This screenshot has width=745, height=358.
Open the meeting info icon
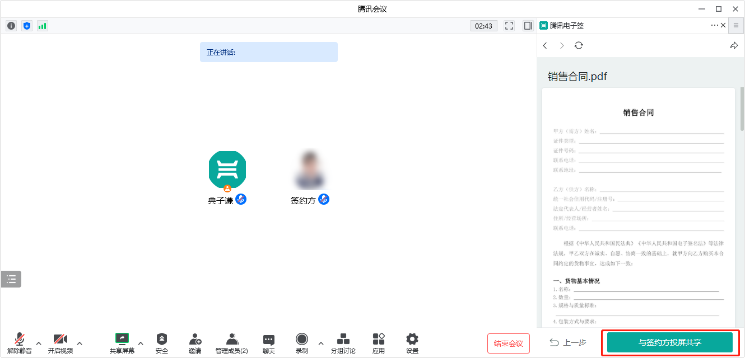click(x=11, y=26)
